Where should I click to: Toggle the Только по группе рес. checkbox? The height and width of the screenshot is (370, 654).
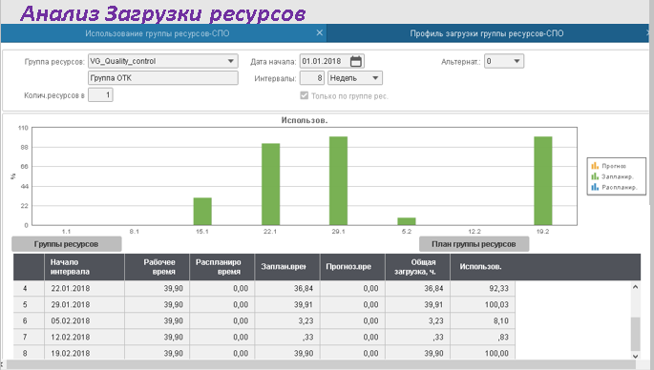coord(304,95)
